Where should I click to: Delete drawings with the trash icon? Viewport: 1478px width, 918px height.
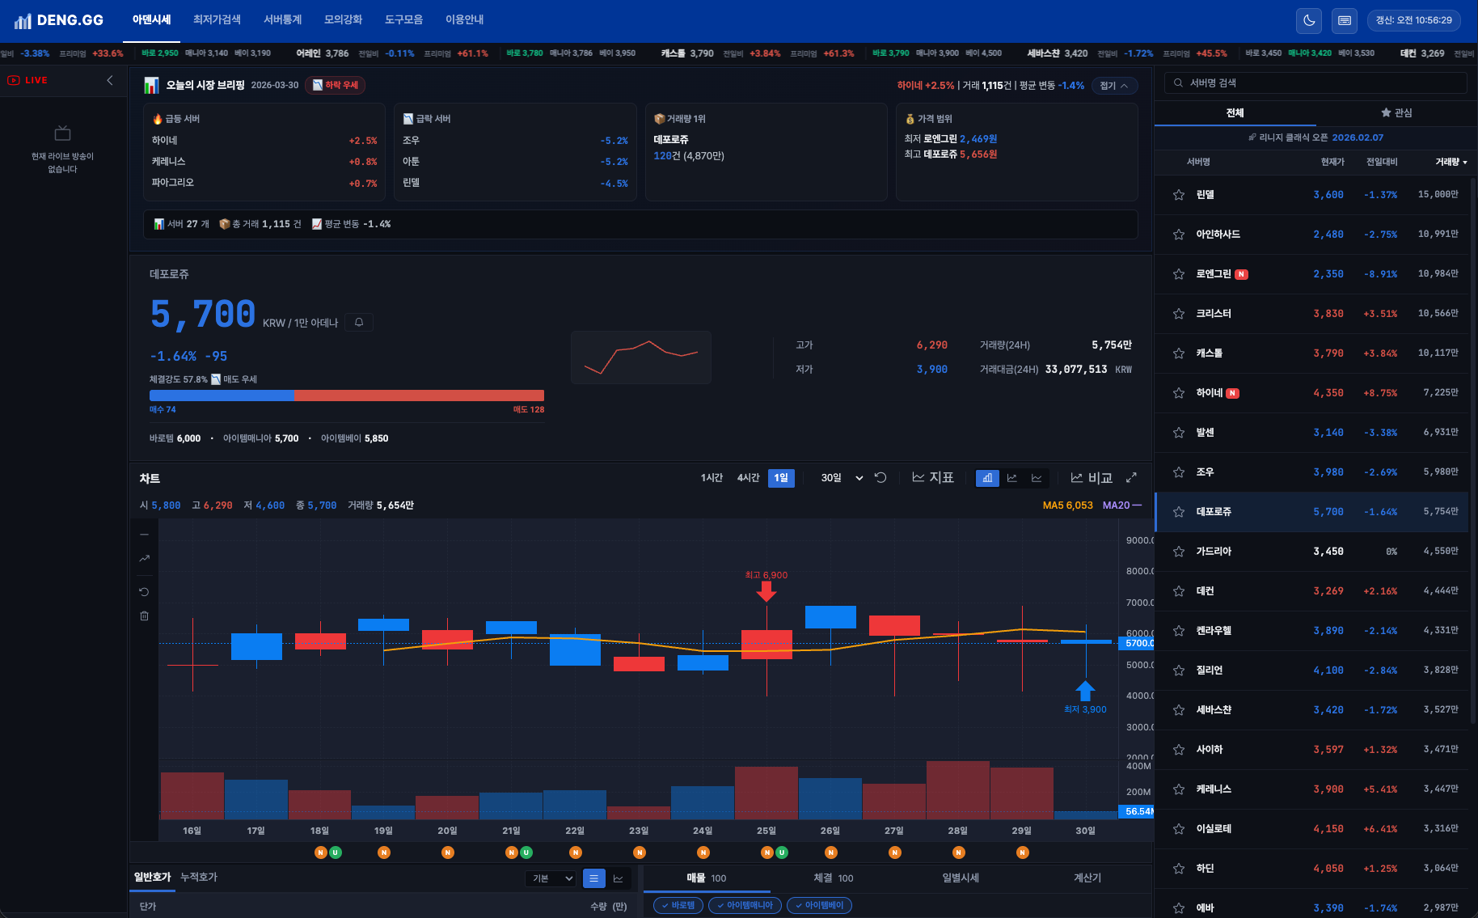(x=144, y=616)
